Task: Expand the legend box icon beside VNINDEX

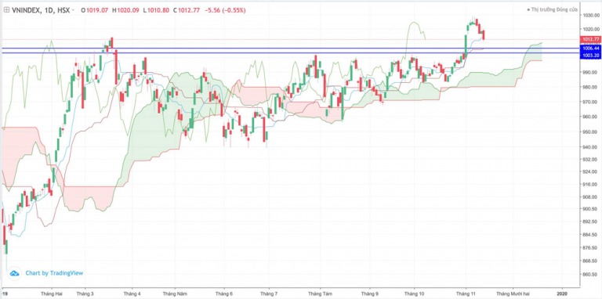Action: pos(6,10)
